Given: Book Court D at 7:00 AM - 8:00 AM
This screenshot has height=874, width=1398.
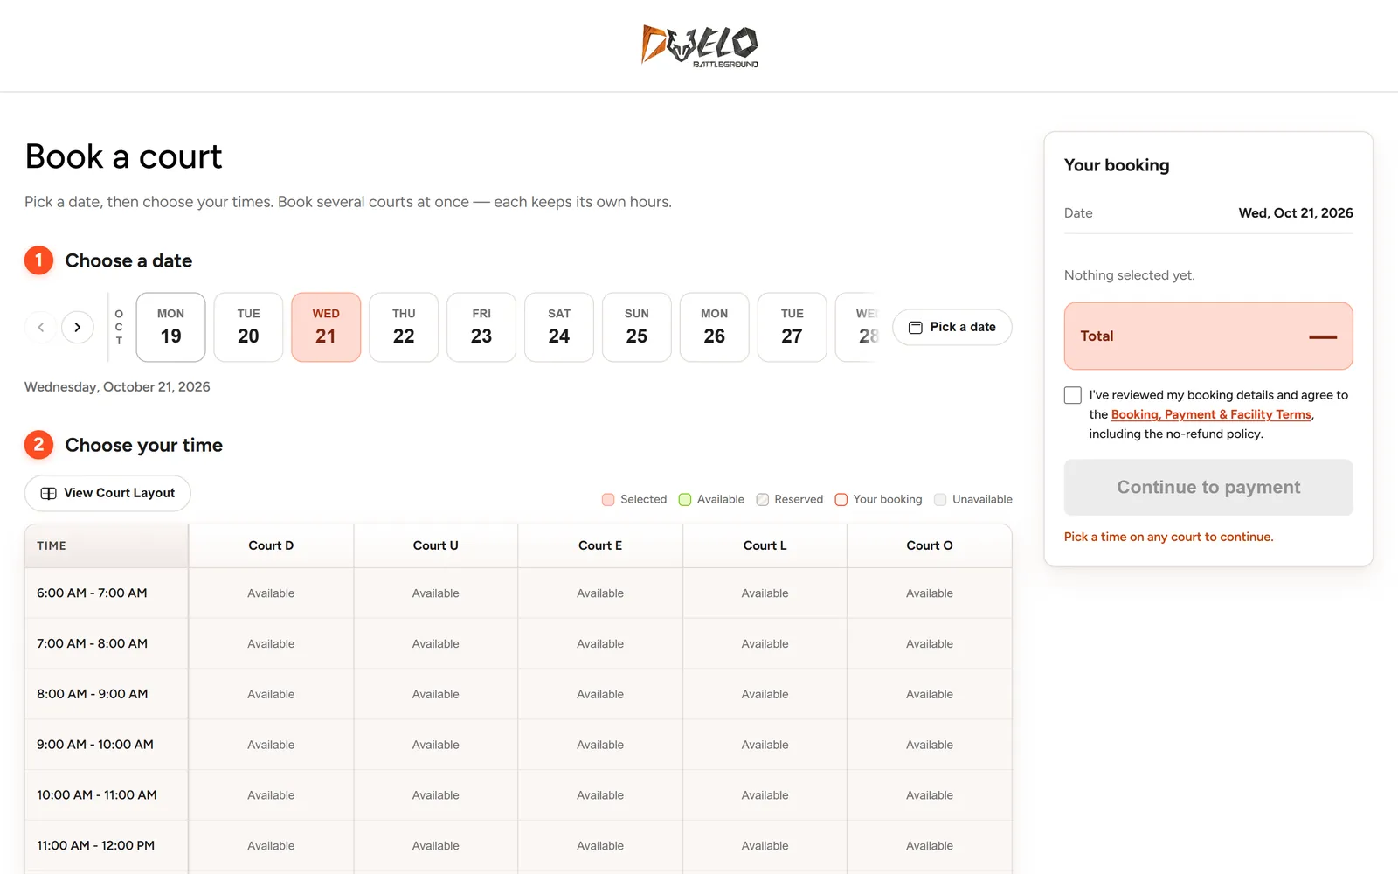Looking at the screenshot, I should 271,644.
